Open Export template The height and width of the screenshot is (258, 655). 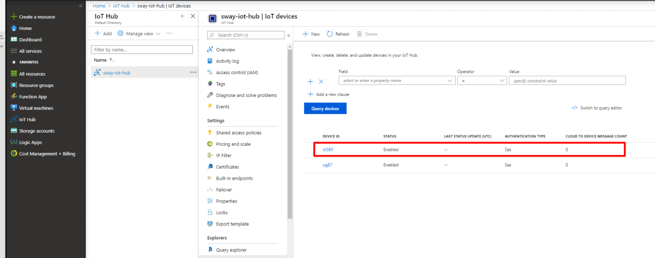pyautogui.click(x=232, y=224)
